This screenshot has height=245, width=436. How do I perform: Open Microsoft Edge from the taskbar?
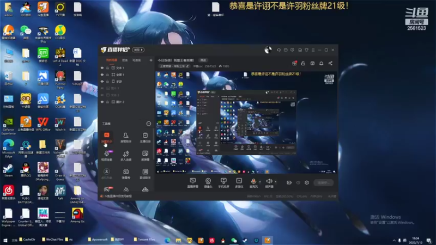pos(167,240)
